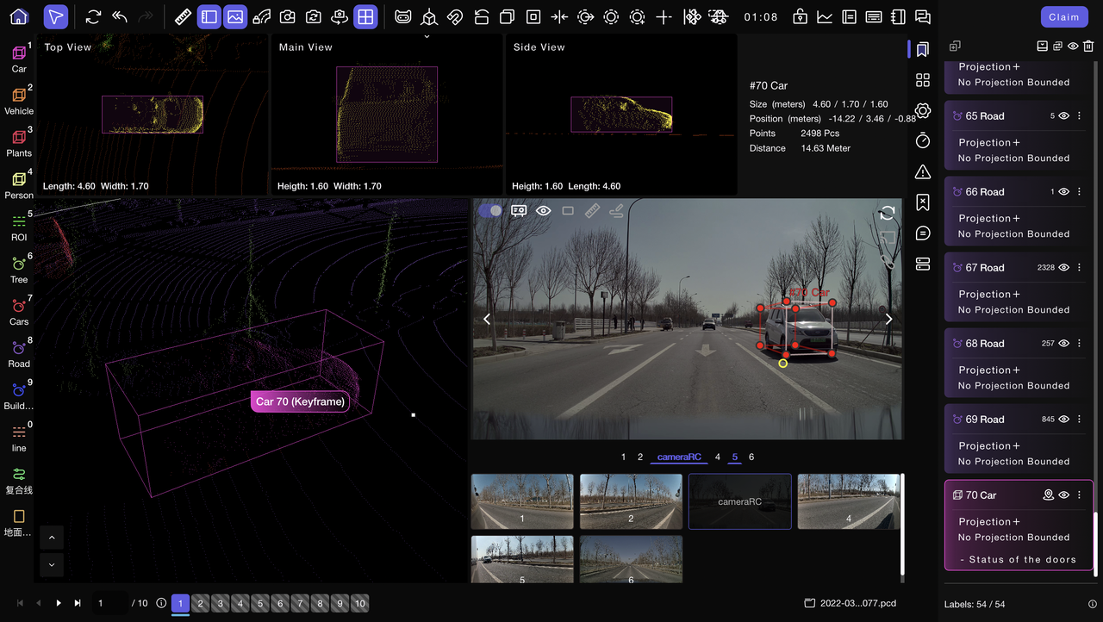Open camera thumbnail 4
The width and height of the screenshot is (1103, 622).
pyautogui.click(x=848, y=501)
